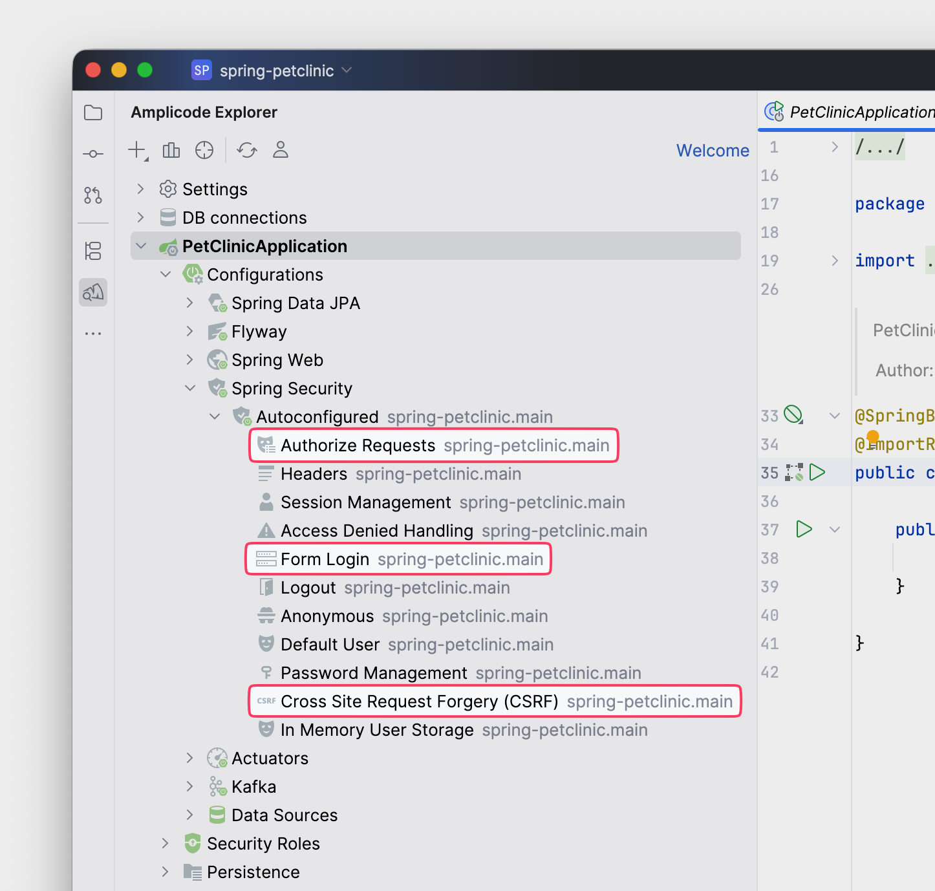
Task: Open the Project folder tool window icon
Action: tap(93, 113)
